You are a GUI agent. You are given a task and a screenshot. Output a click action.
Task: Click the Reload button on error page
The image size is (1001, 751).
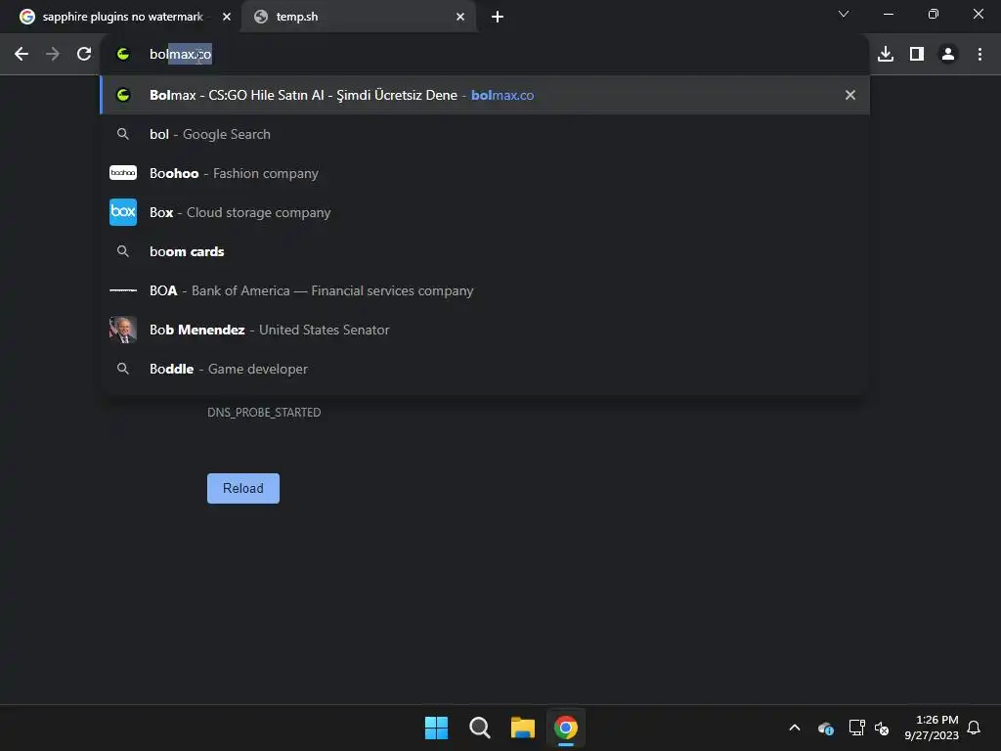243,489
